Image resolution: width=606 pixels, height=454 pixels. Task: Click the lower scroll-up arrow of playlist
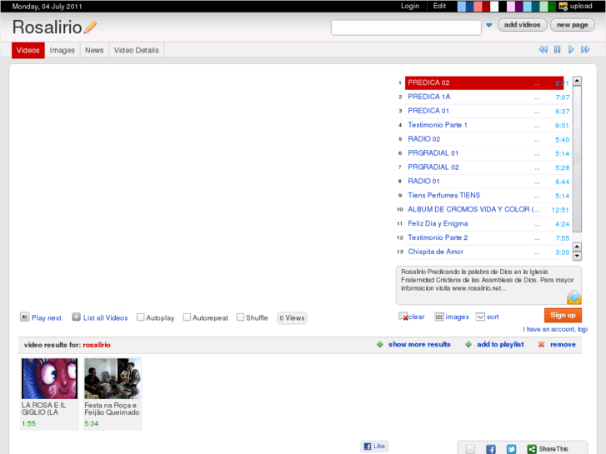coord(577,247)
